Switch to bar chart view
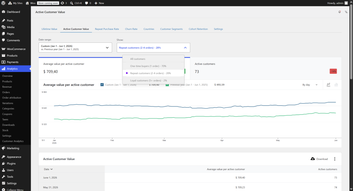This screenshot has width=353, height=191. pos(336,85)
